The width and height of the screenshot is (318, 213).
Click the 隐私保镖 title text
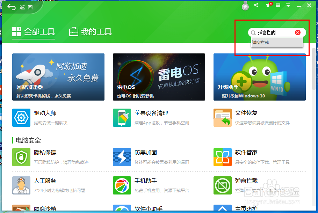tap(45, 152)
